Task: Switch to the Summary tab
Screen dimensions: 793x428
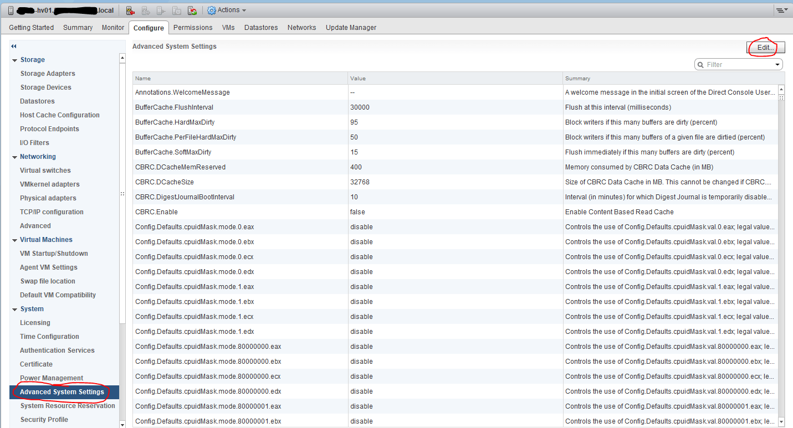Action: (78, 28)
